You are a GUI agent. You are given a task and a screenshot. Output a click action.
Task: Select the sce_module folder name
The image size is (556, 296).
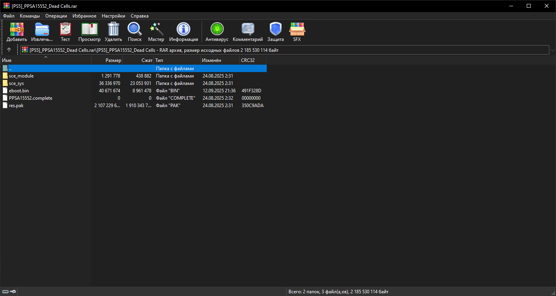(x=21, y=76)
